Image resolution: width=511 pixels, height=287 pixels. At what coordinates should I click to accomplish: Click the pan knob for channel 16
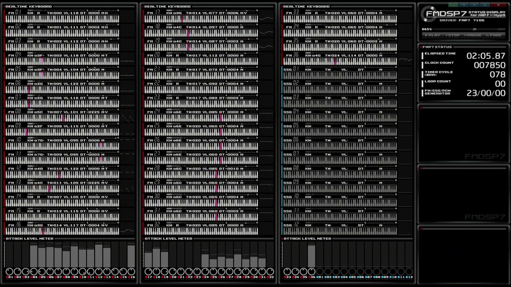pos(131,271)
